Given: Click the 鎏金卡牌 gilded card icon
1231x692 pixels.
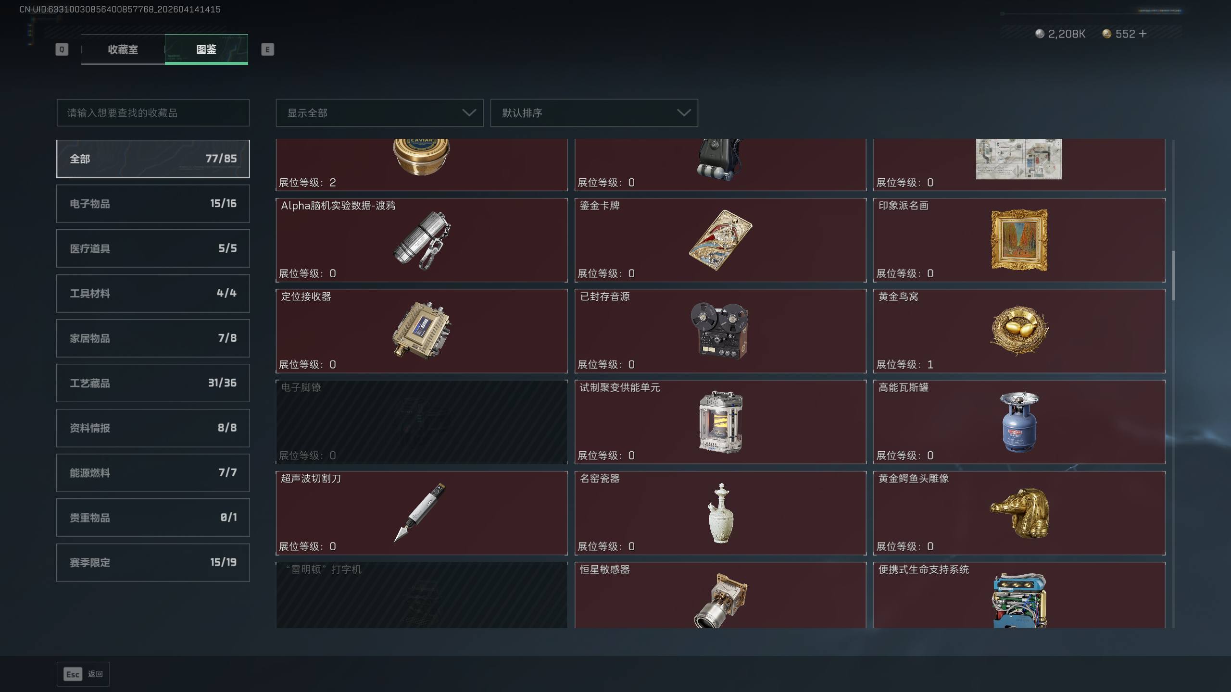Looking at the screenshot, I should [720, 240].
